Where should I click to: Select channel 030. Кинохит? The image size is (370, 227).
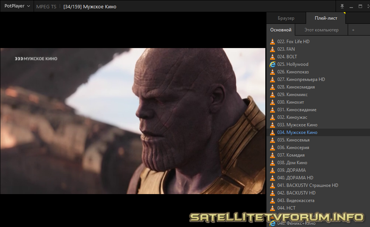click(291, 102)
